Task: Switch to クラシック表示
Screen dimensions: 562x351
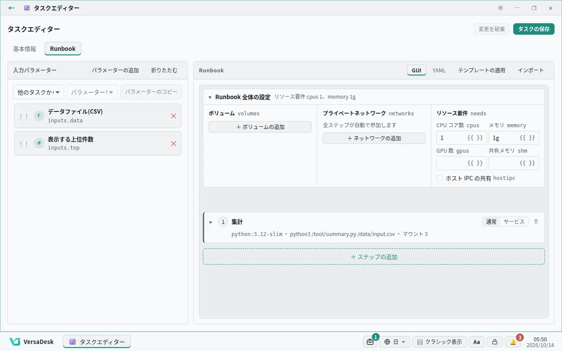Action: point(440,342)
